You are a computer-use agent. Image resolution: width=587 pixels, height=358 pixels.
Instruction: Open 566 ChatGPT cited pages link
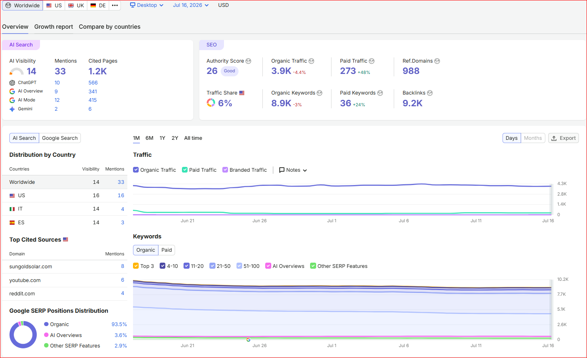(93, 83)
